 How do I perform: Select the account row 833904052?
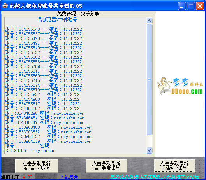coord(48,136)
